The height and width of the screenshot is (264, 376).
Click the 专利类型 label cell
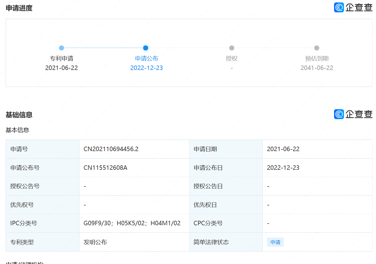coord(42,242)
